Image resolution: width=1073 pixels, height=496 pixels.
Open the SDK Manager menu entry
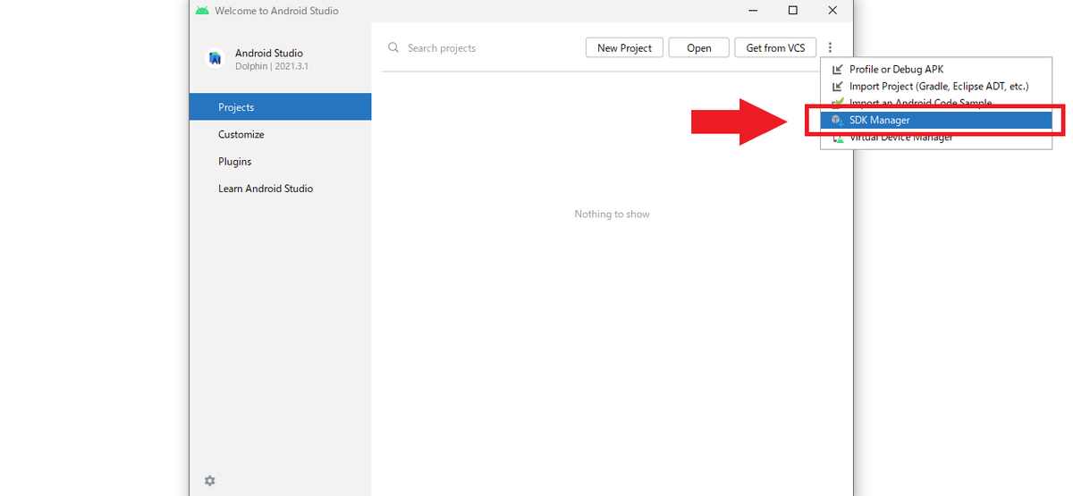point(936,120)
